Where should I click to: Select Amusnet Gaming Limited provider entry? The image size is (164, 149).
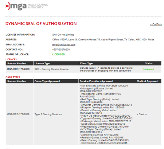pos(106,105)
